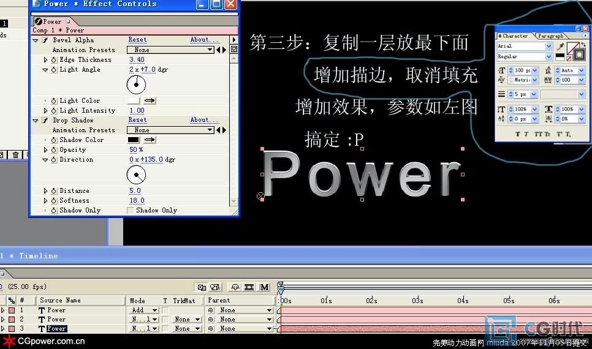This screenshot has width=592, height=349.
Task: Open layer 2 TrkMat None dropdown
Action: click(x=186, y=319)
